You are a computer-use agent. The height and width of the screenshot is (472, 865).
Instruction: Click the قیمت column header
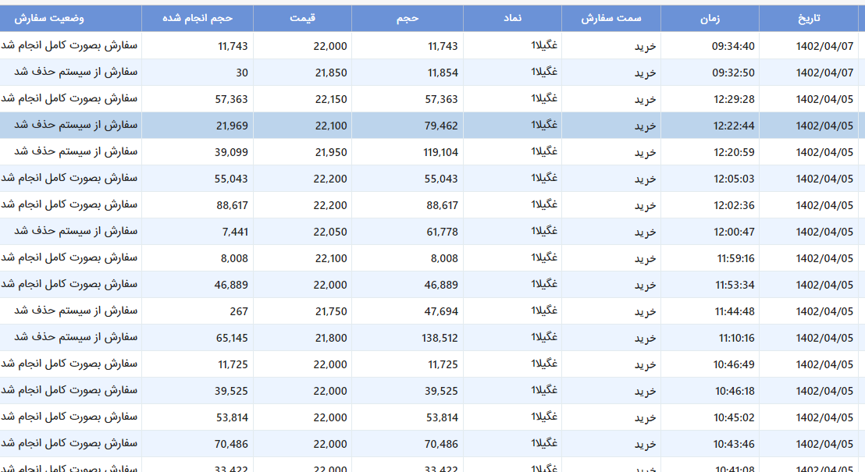tap(302, 18)
